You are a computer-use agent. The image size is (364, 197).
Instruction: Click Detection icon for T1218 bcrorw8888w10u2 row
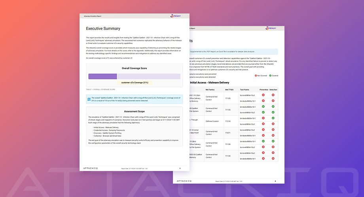pyautogui.click(x=273, y=124)
